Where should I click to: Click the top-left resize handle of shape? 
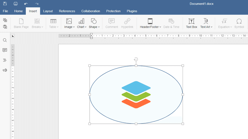click(90, 66)
